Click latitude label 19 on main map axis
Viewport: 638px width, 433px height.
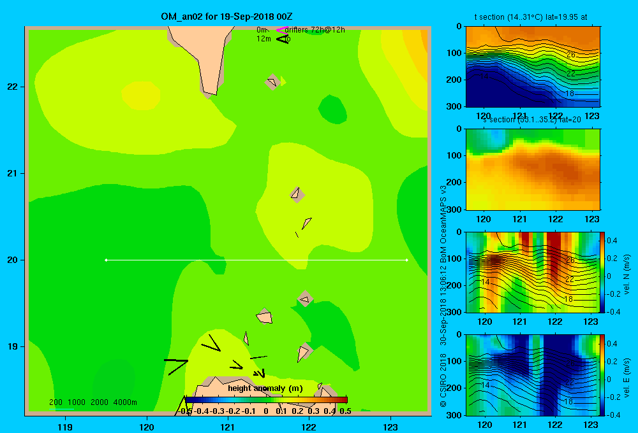tap(13, 346)
